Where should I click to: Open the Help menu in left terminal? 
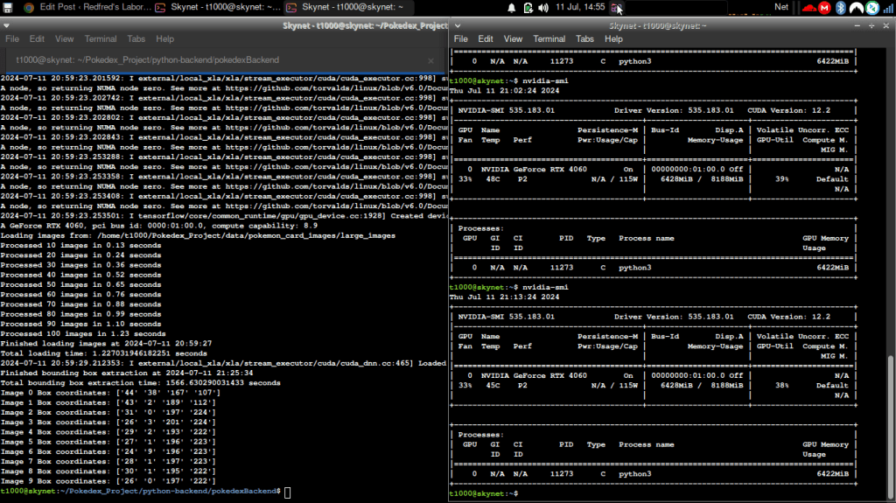[164, 39]
